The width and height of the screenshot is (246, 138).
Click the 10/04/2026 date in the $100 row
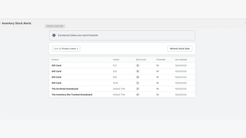pos(181,83)
